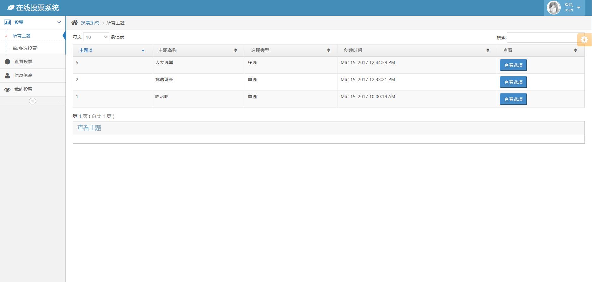This screenshot has width=592, height=282.
Task: Collapse the 投票 menu chevron
Action: tap(59, 22)
